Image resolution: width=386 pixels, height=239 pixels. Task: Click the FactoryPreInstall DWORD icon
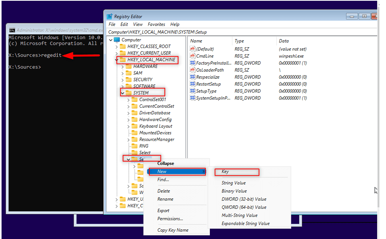tap(192, 63)
